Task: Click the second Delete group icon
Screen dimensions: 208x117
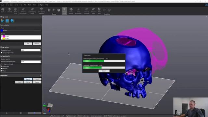Action: 54,10
